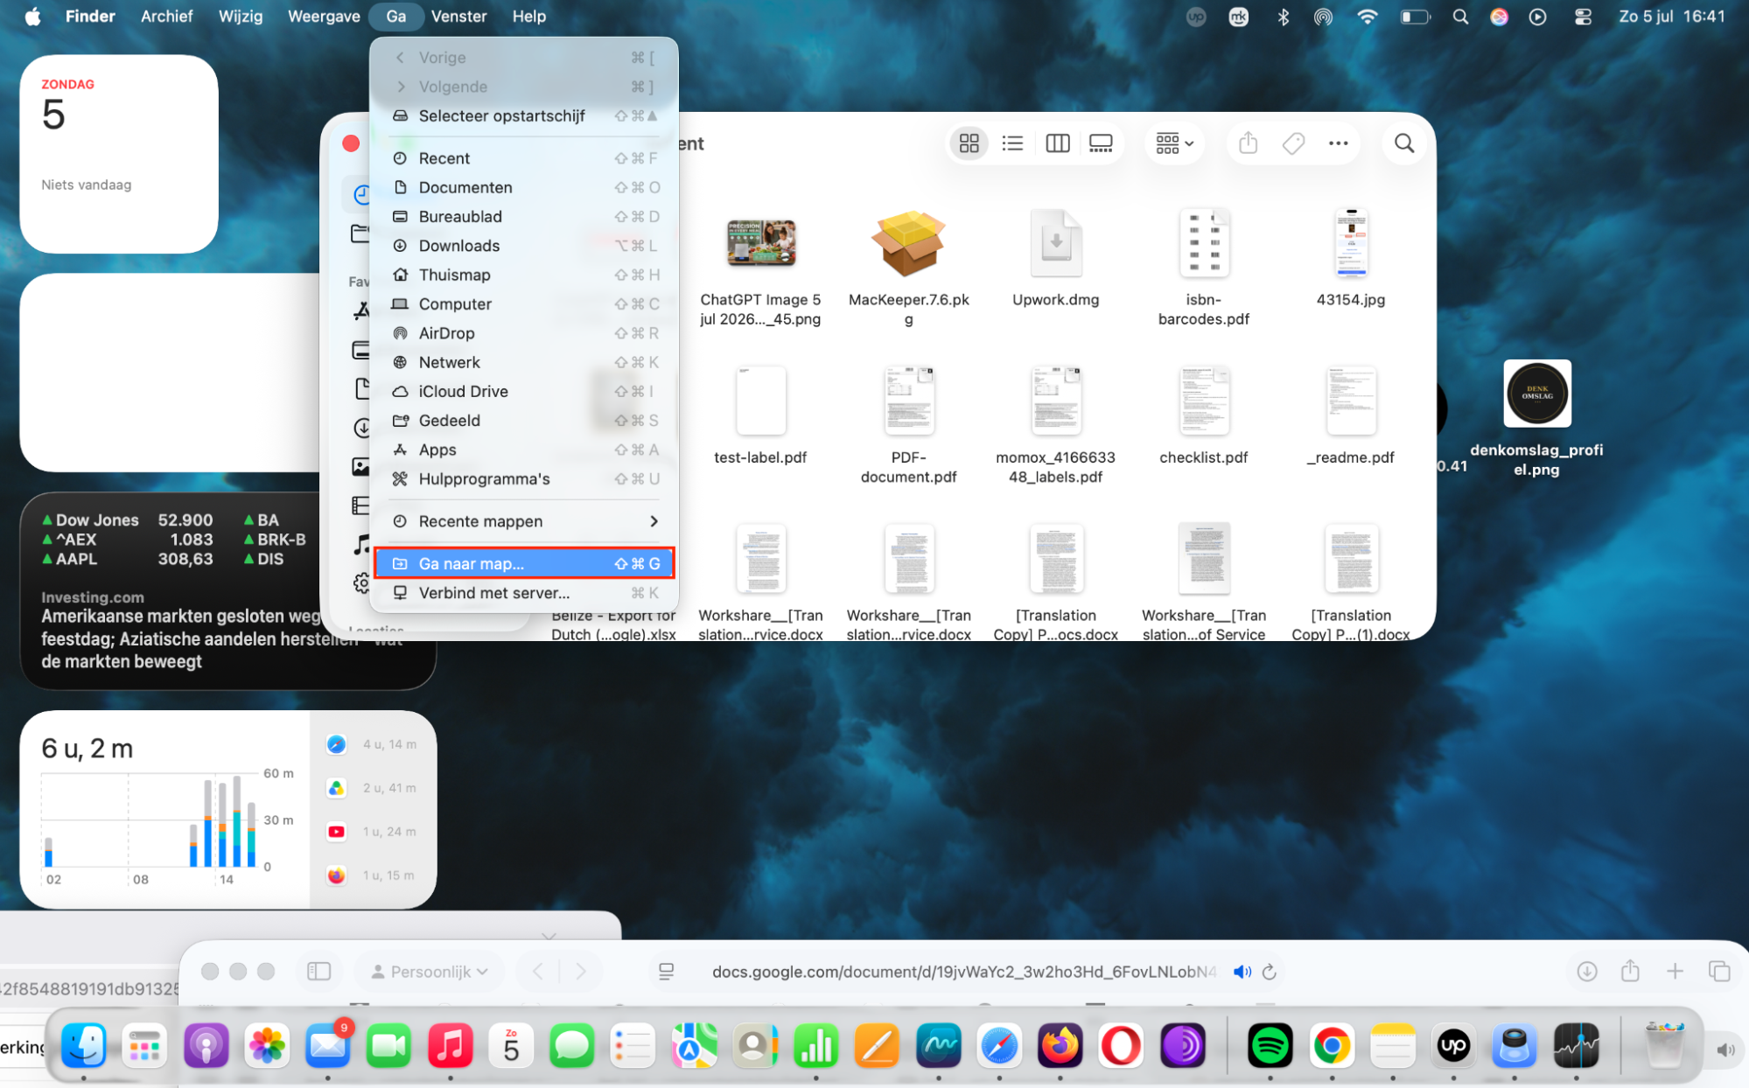Click the Safari address bar URL
The height and width of the screenshot is (1088, 1749).
pos(963,972)
